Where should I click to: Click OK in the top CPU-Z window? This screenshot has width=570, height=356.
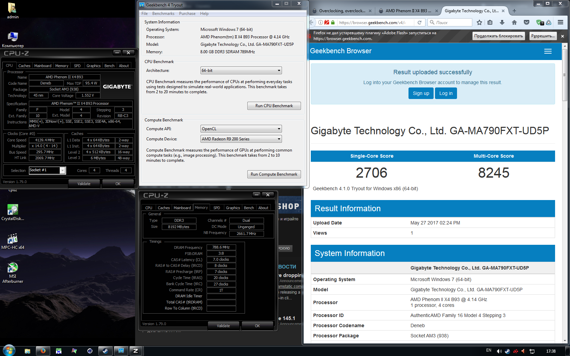coord(118,184)
